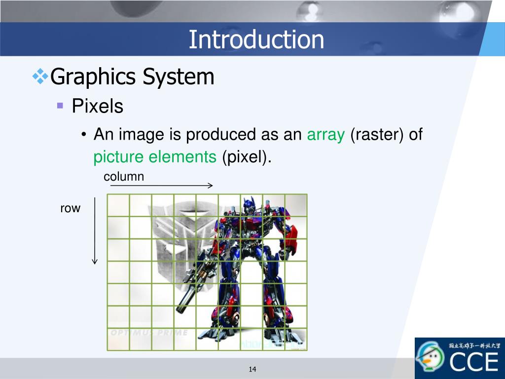The image size is (505, 379).
Task: Click the gridded Optimus Prime image
Action: 207,272
